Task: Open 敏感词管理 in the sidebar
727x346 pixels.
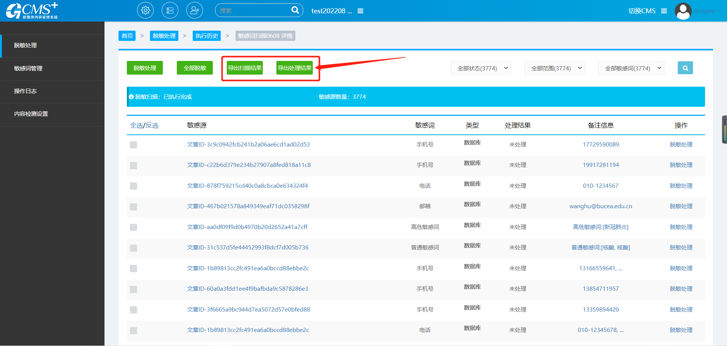Action: pyautogui.click(x=28, y=69)
